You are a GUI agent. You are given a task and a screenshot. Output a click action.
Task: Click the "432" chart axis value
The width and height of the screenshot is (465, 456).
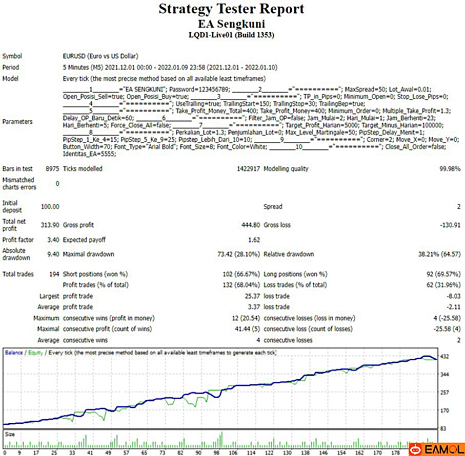444,357
